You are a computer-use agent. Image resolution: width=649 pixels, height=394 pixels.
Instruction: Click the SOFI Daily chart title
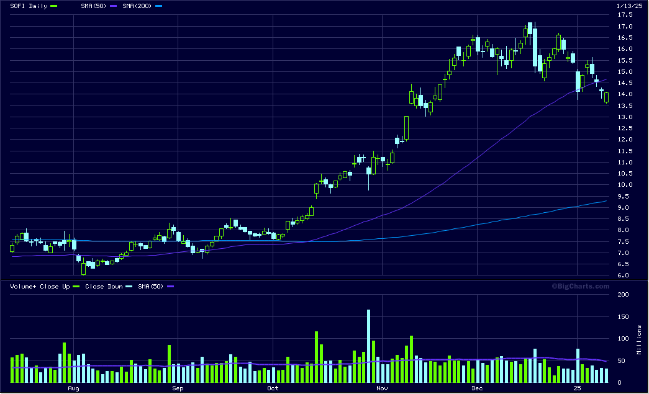(x=29, y=6)
